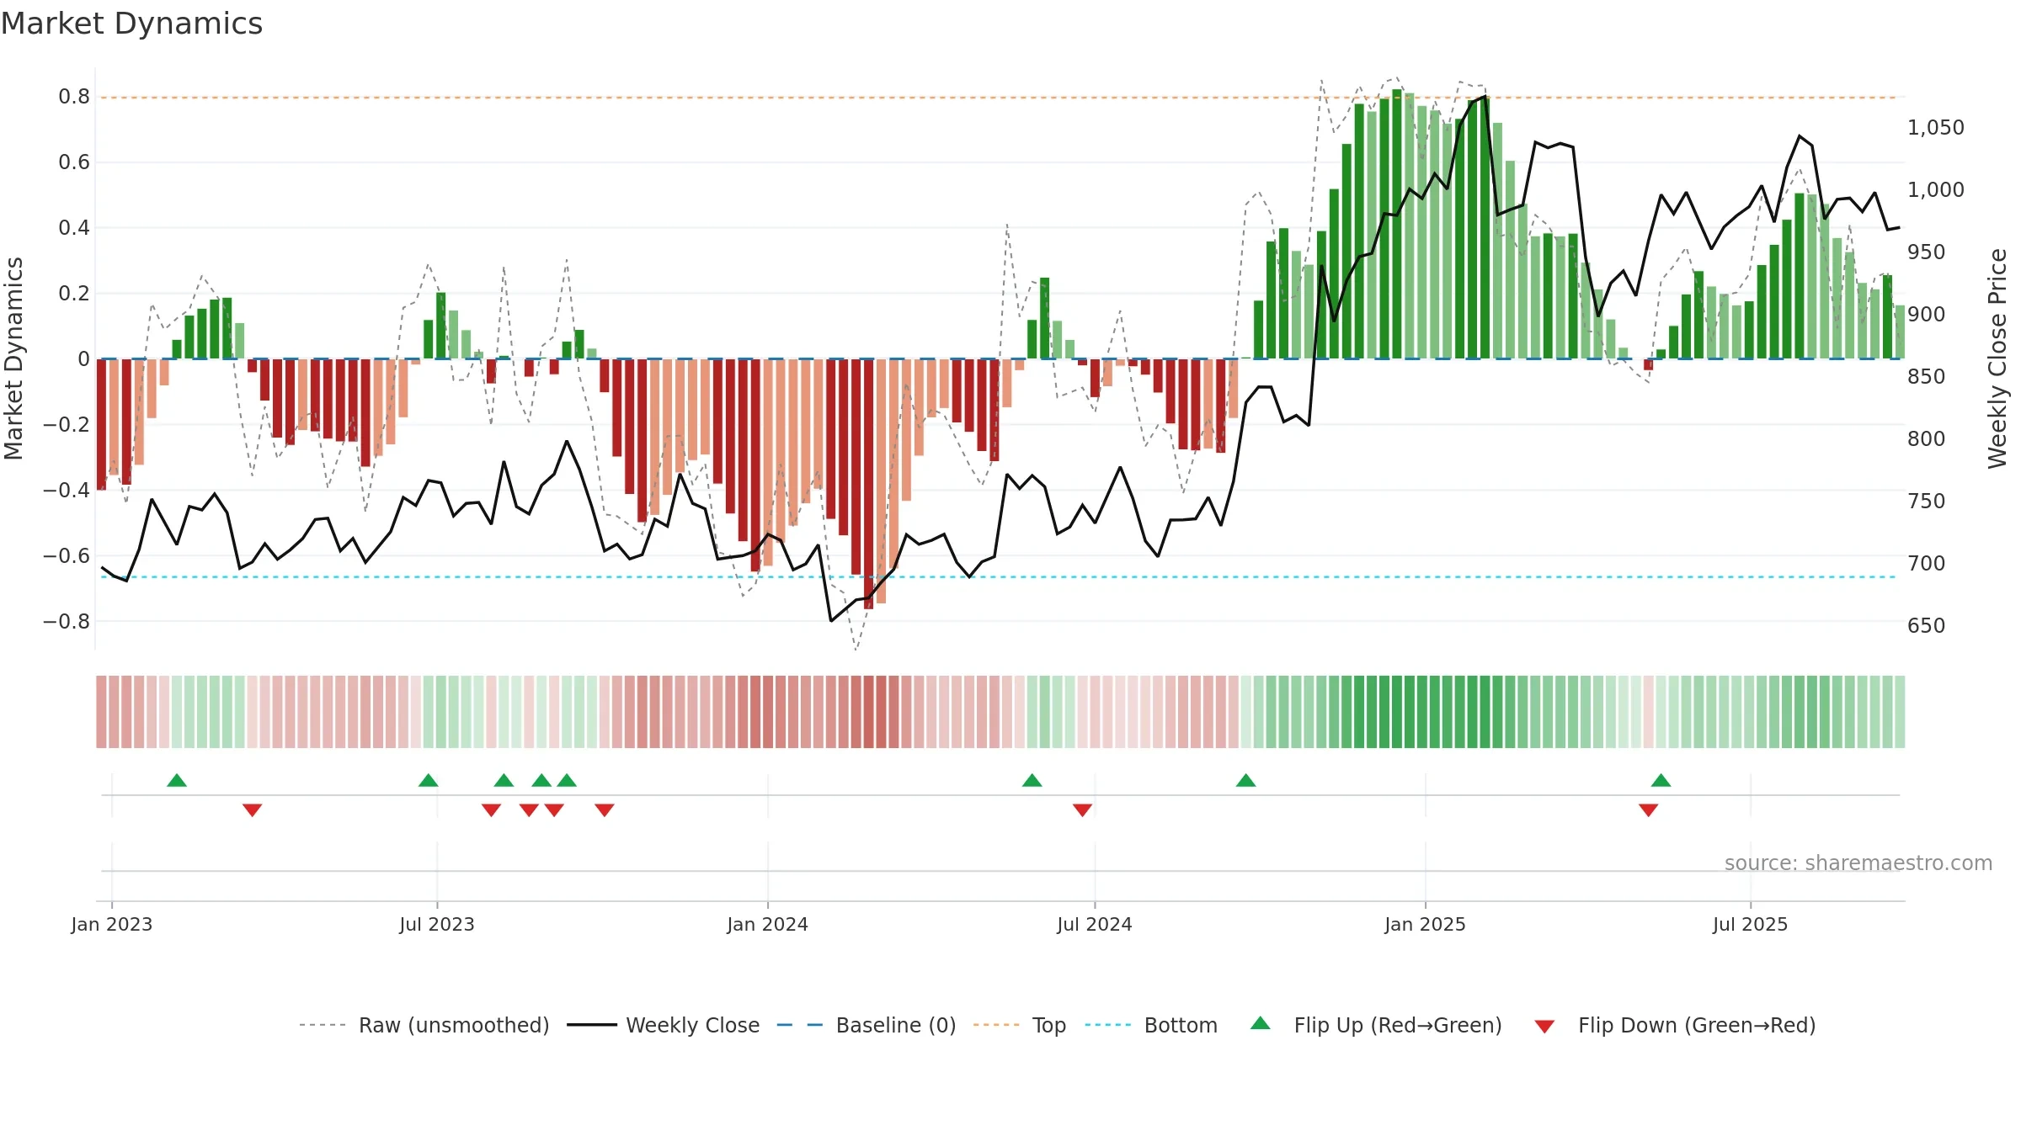Select the green Flip Up triangle just before Jul 2023

(x=429, y=781)
